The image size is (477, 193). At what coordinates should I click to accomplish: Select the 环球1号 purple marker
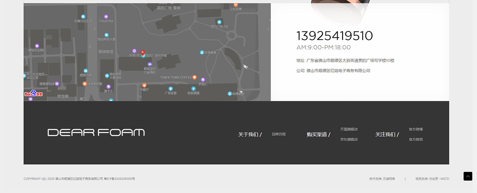coord(134,51)
